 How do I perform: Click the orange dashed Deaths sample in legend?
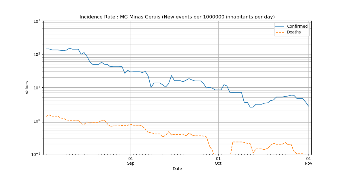280,32
